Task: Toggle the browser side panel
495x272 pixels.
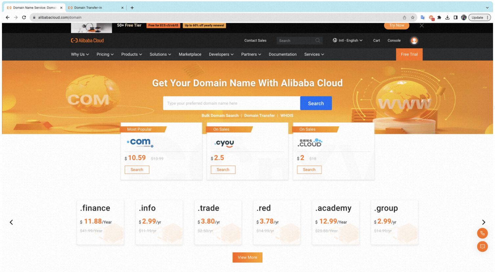Action: (456, 17)
